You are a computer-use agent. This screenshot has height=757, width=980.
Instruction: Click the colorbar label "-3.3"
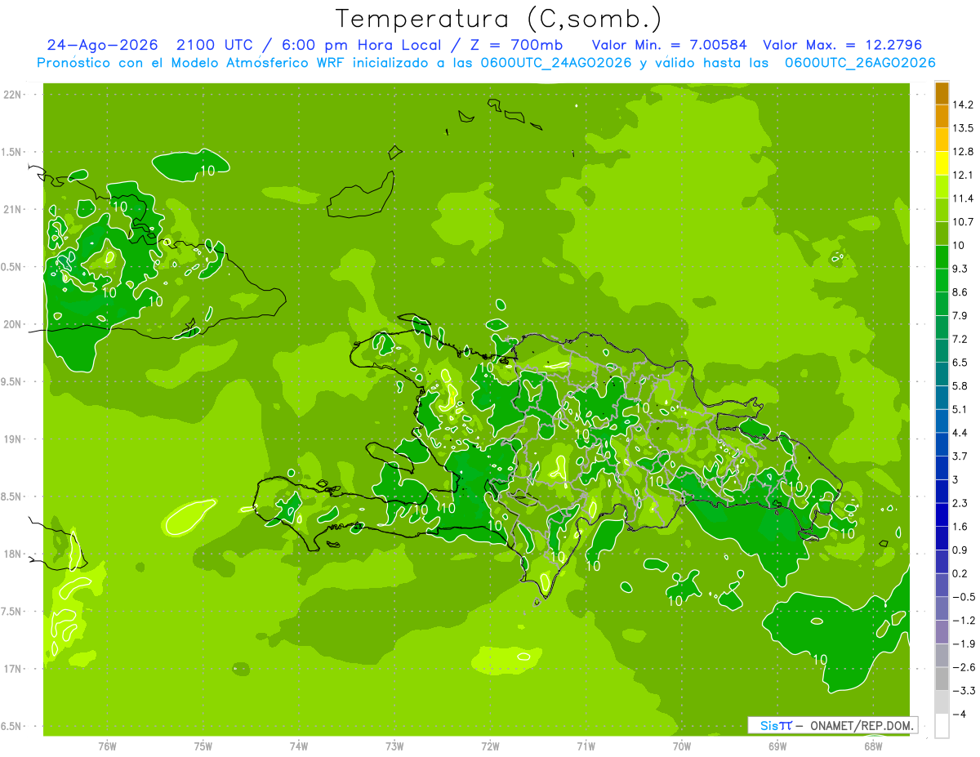click(x=963, y=691)
